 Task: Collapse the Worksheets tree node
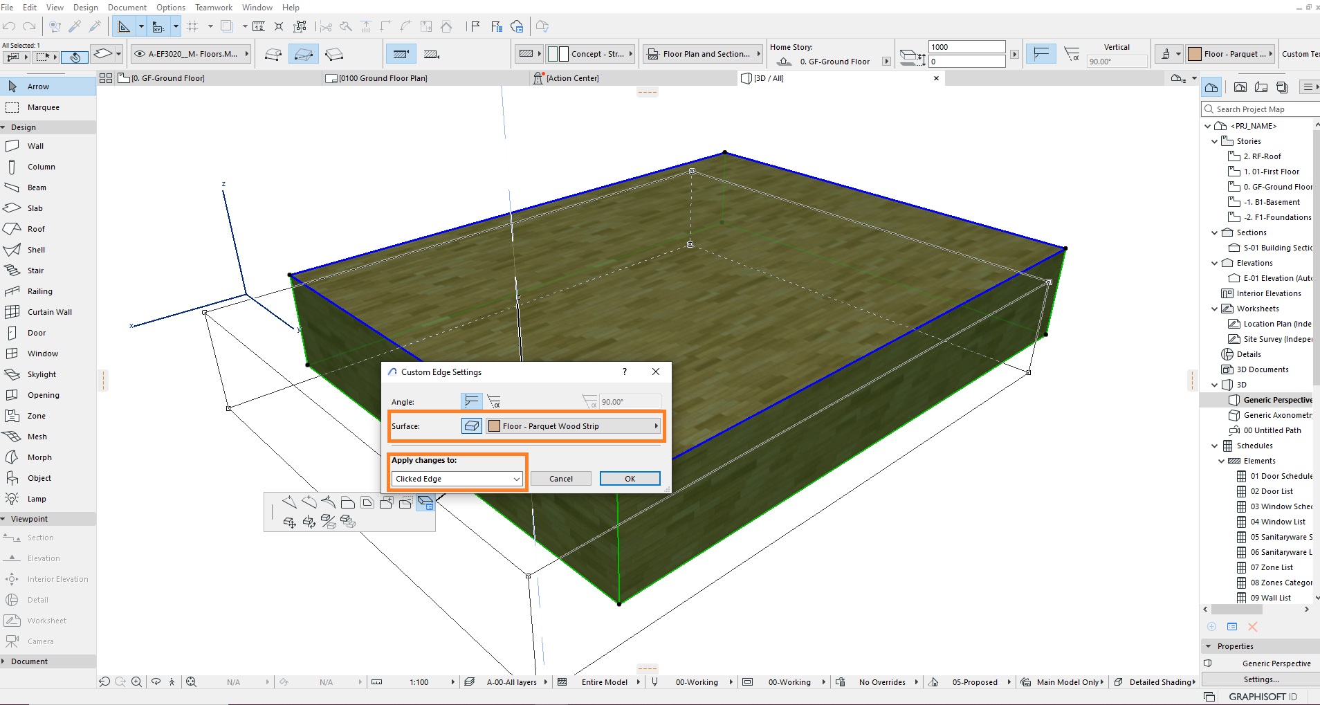click(x=1214, y=309)
